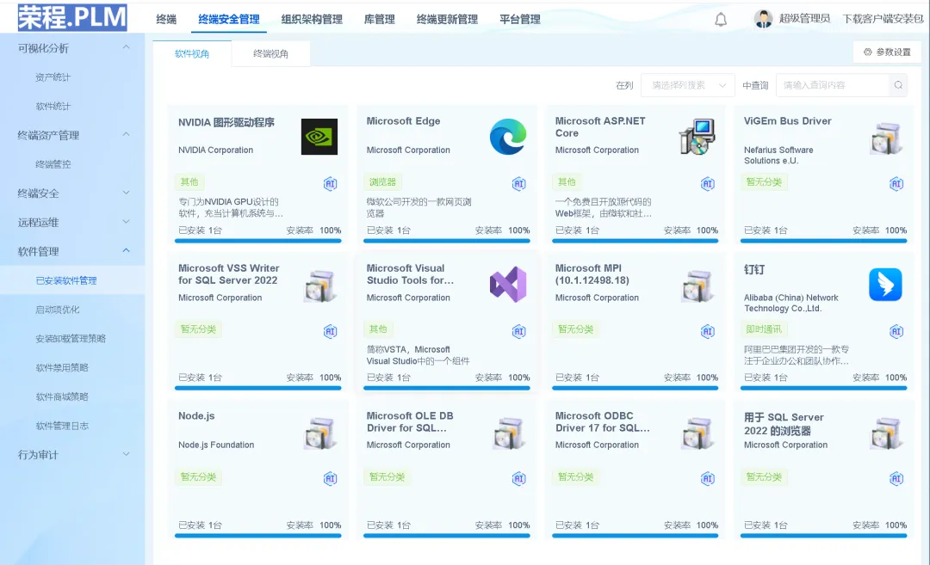Viewport: 930px width, 565px height.
Task: Open 软件管理日志 in the sidebar
Action: pos(62,426)
